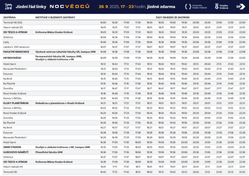Click the Hradec Králové city logo
This screenshot has height=176, width=249.
(222, 7)
